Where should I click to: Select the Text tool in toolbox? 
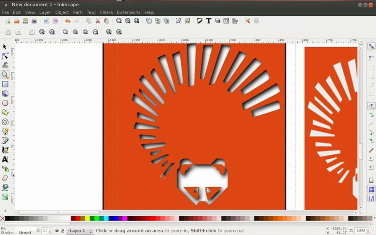coord(5,159)
